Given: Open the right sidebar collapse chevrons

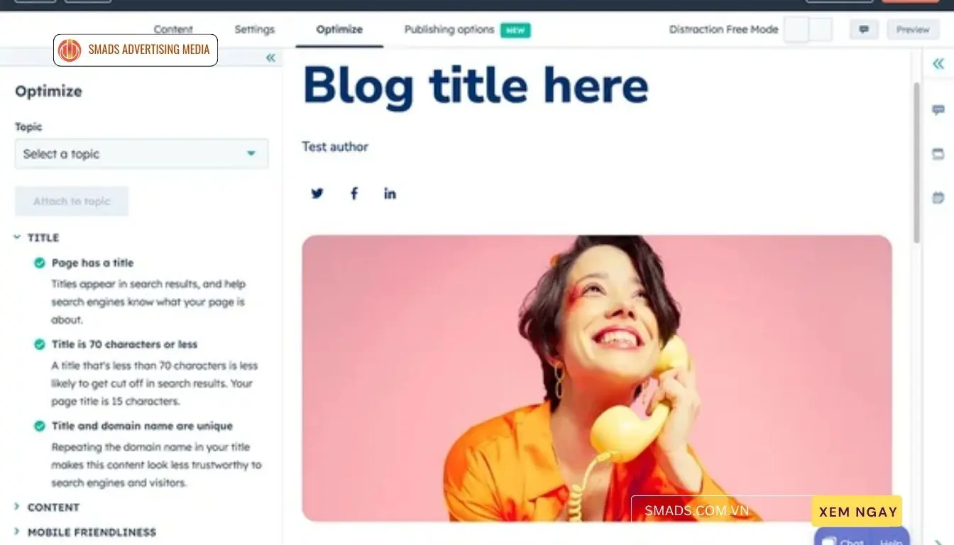Looking at the screenshot, I should tap(938, 64).
